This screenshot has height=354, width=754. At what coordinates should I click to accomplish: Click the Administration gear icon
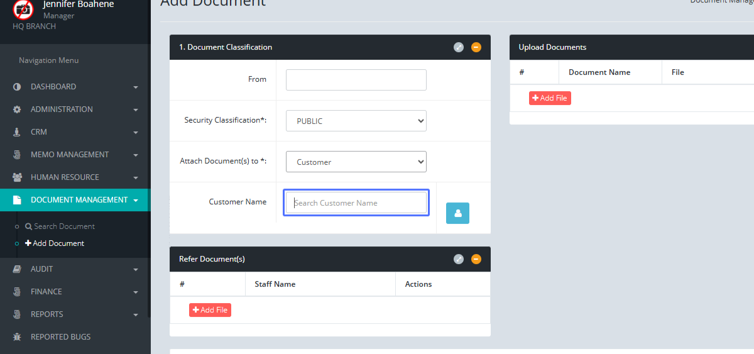pyautogui.click(x=17, y=109)
